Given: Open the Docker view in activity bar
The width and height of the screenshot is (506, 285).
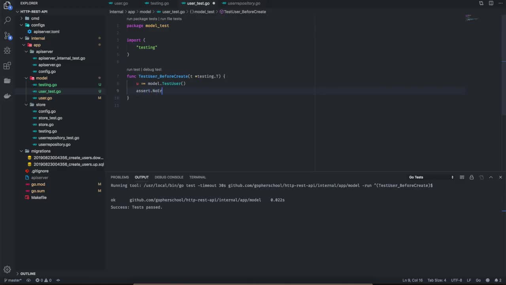Looking at the screenshot, I should (7, 96).
